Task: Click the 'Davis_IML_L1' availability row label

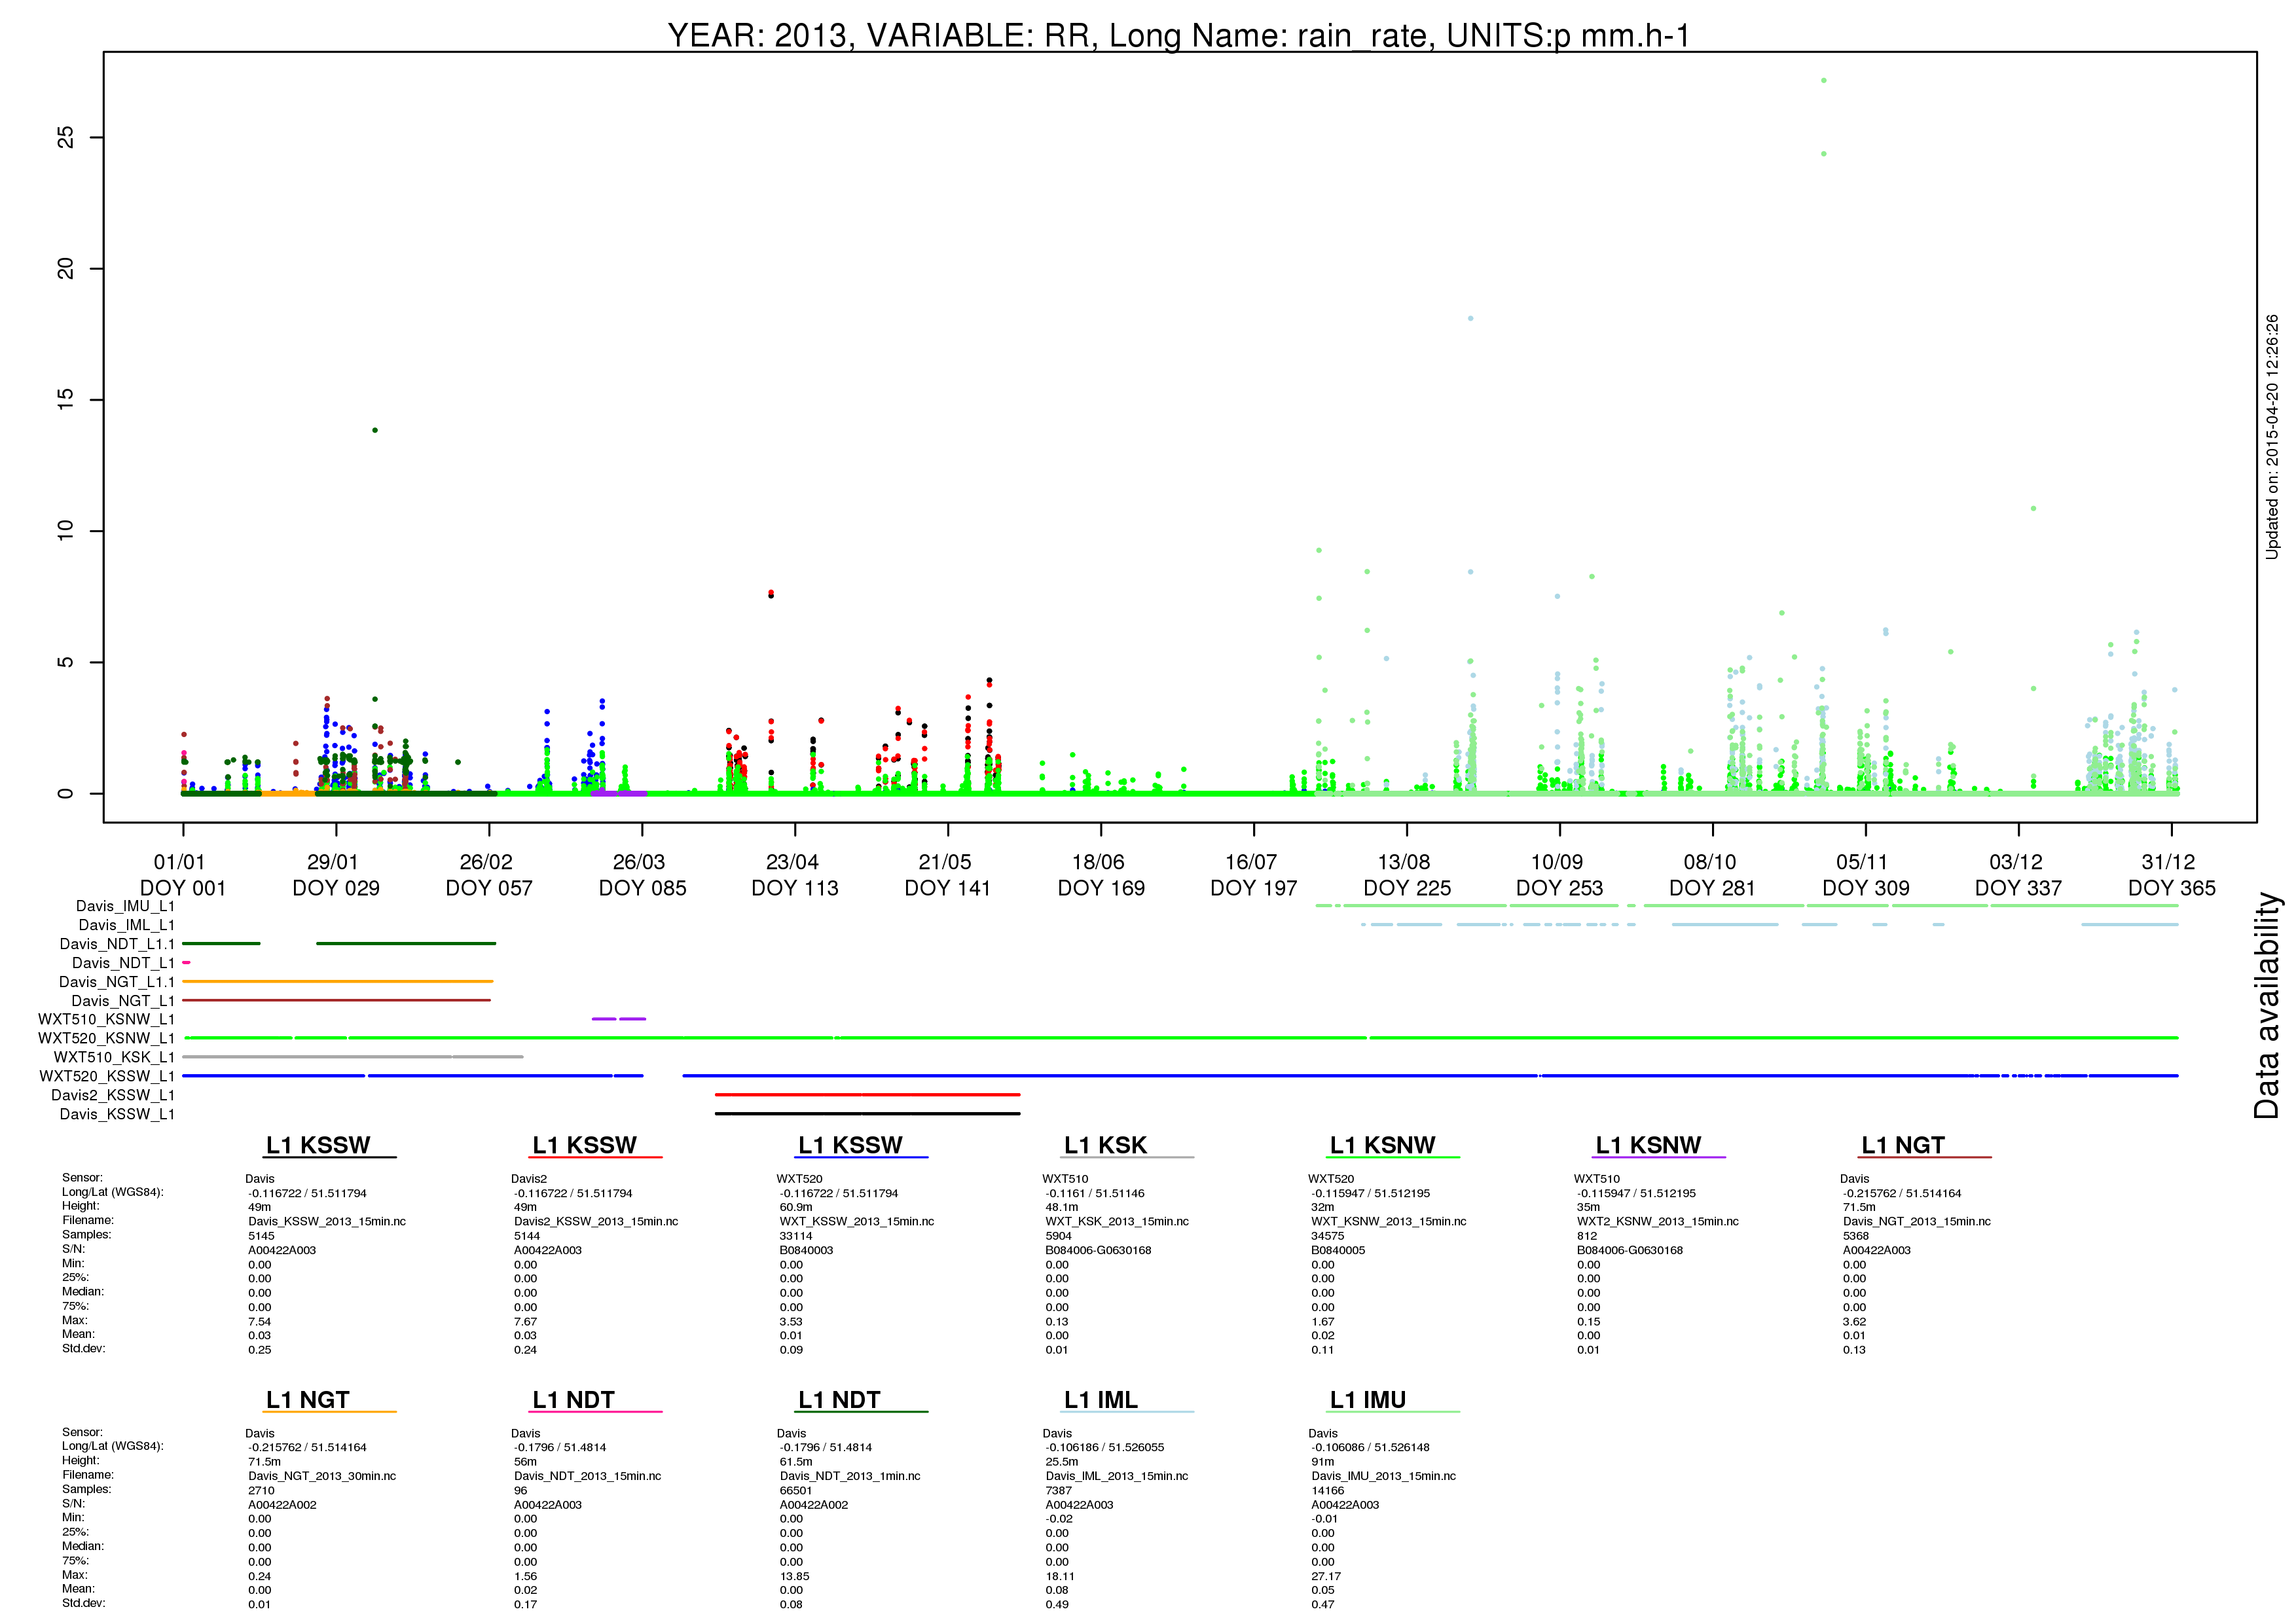Action: (126, 925)
